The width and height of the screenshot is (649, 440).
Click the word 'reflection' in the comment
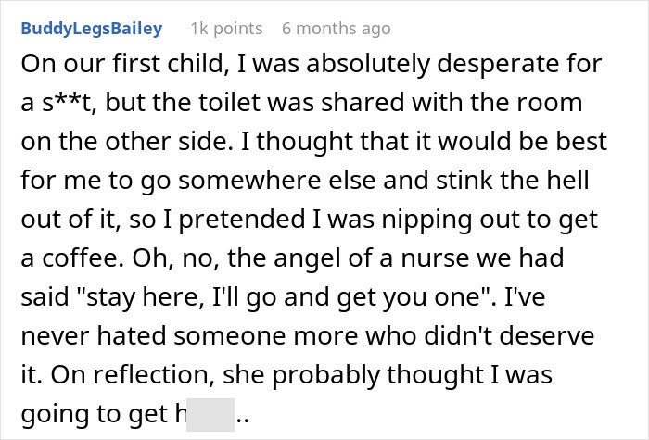tap(150, 374)
